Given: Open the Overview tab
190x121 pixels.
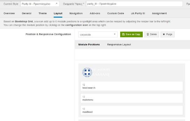Looking at the screenshot, I should 9,13.
